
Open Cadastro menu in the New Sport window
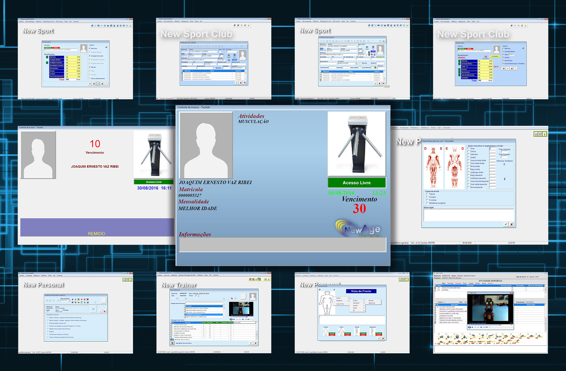pyautogui.click(x=21, y=22)
